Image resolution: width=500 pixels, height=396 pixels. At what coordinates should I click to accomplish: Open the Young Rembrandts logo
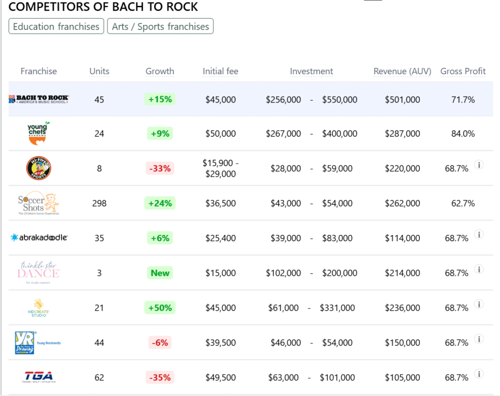(38, 342)
